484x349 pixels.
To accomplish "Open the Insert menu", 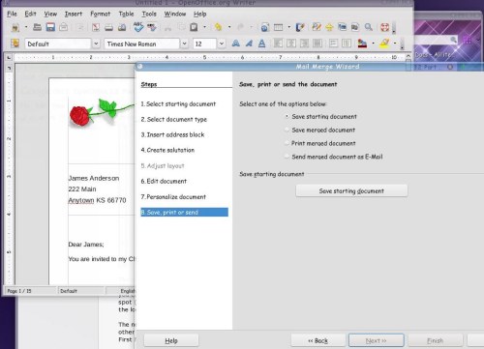I will (x=74, y=14).
